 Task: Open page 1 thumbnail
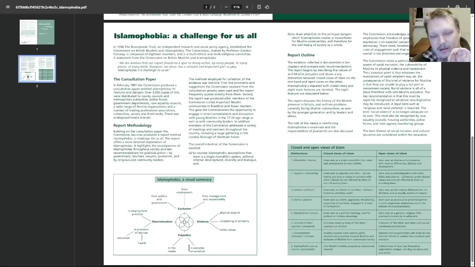click(x=37, y=32)
